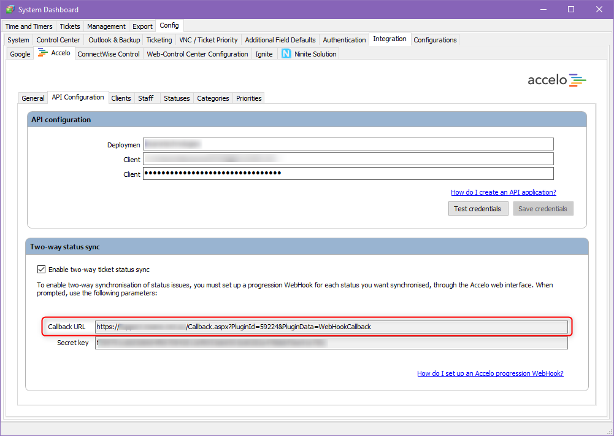The height and width of the screenshot is (436, 614).
Task: Click the Secret key field
Action: pyautogui.click(x=331, y=343)
